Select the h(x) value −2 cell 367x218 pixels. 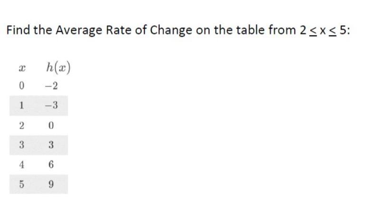tap(51, 86)
